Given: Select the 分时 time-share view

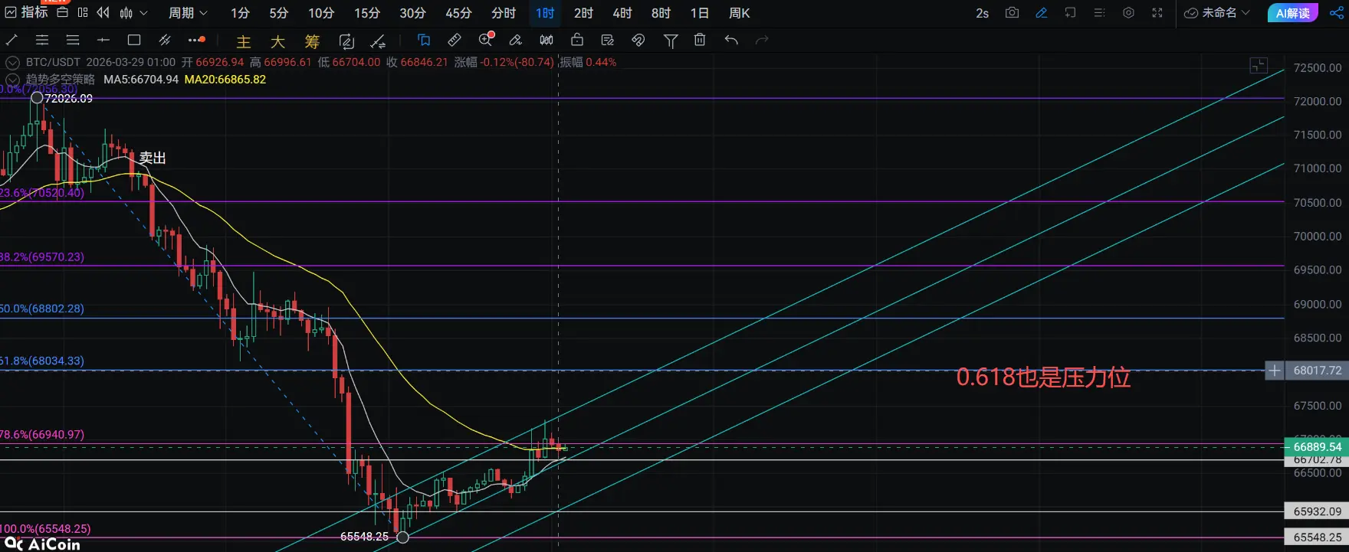Looking at the screenshot, I should pyautogui.click(x=504, y=13).
